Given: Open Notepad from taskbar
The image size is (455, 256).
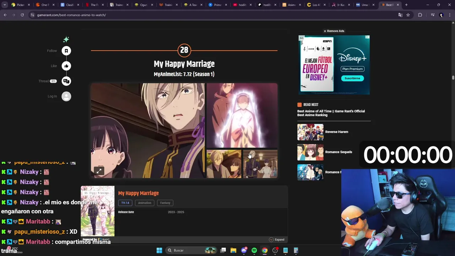Looking at the screenshot, I should click(285, 250).
